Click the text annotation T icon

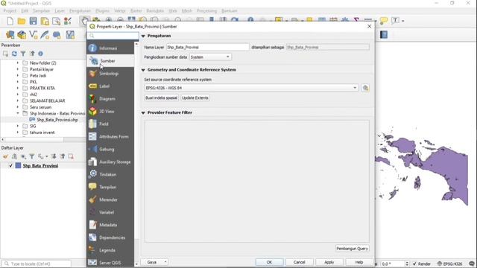click(x=395, y=21)
